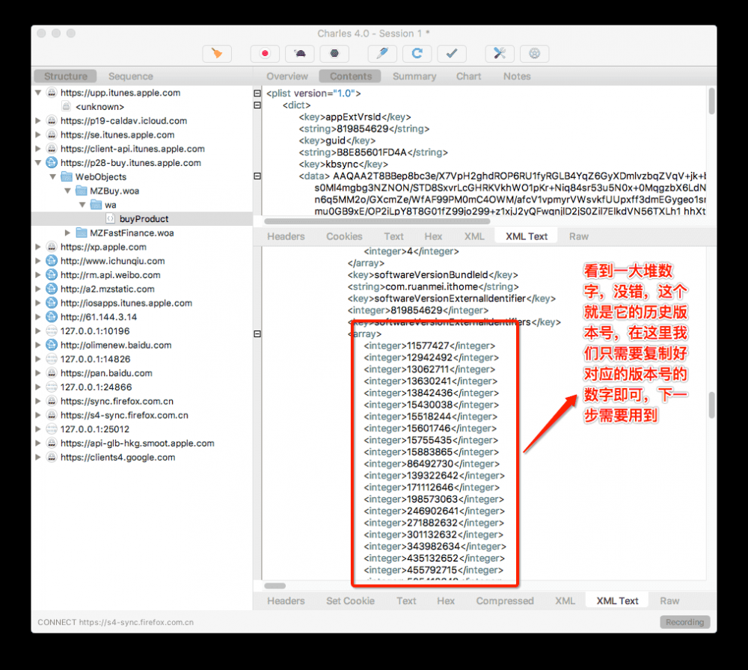Repeat the request via the refresh icon
This screenshot has height=670, width=748.
click(x=417, y=53)
